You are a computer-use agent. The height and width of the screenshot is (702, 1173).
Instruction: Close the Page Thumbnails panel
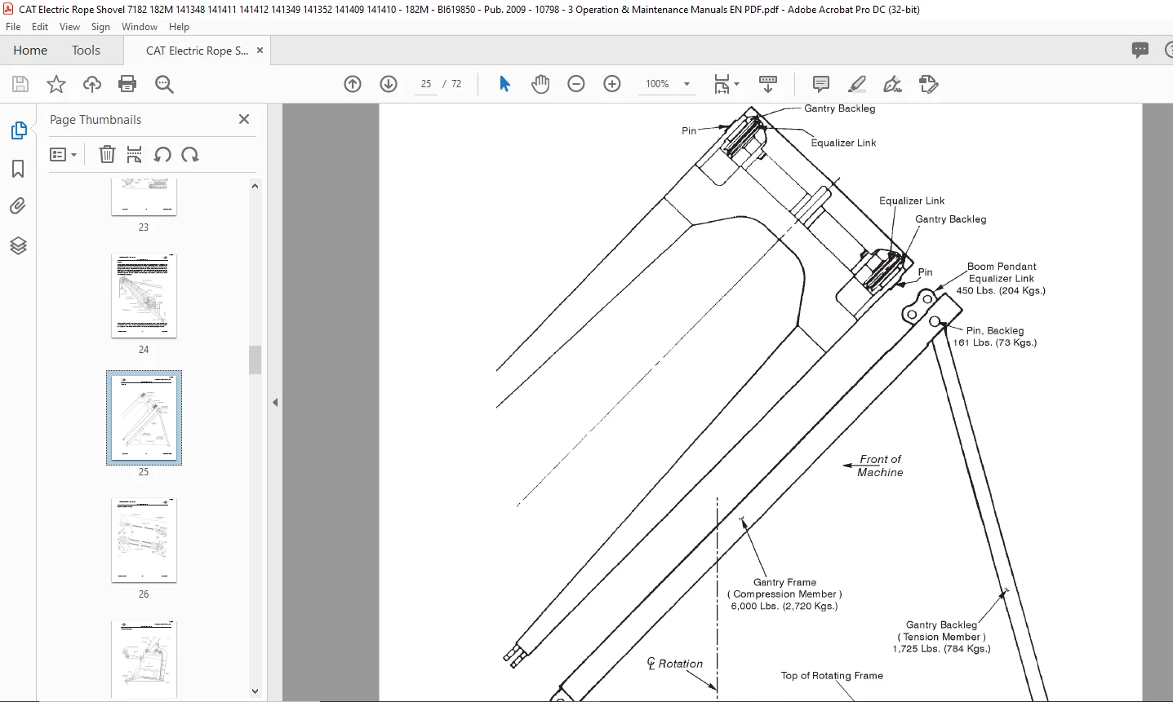(x=244, y=119)
